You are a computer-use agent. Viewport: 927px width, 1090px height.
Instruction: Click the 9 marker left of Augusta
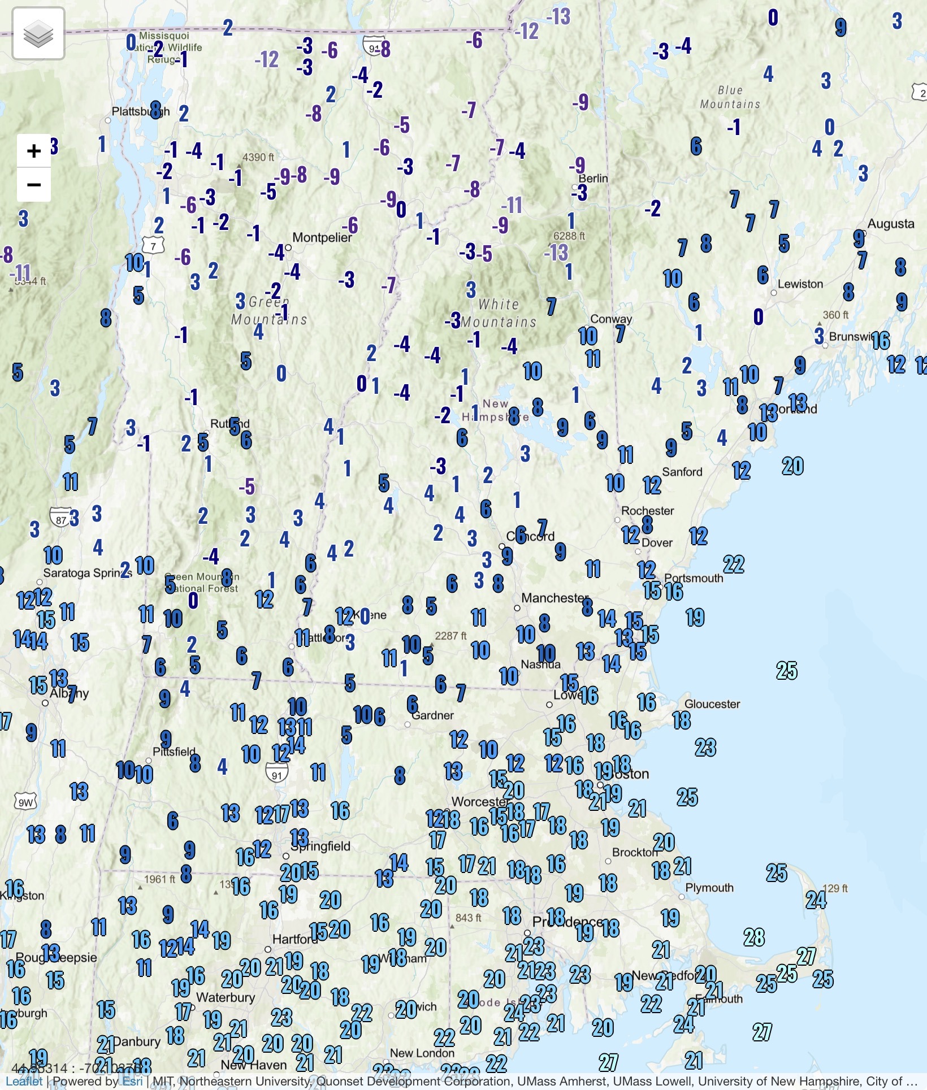859,238
